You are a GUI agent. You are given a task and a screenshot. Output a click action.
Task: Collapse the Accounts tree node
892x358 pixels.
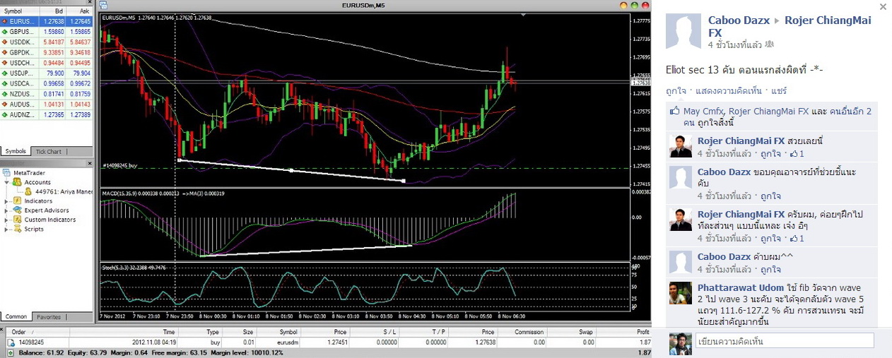click(7, 182)
